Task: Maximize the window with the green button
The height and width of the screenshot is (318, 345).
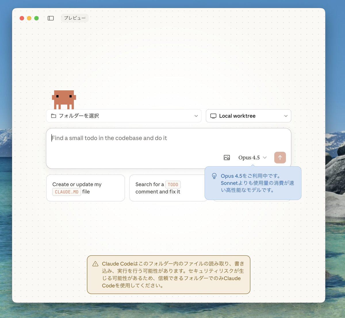Action: pyautogui.click(x=37, y=18)
